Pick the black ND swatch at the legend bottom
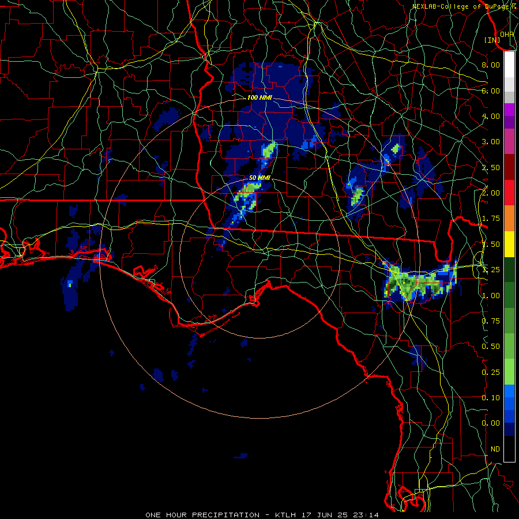The image size is (519, 519). click(509, 449)
